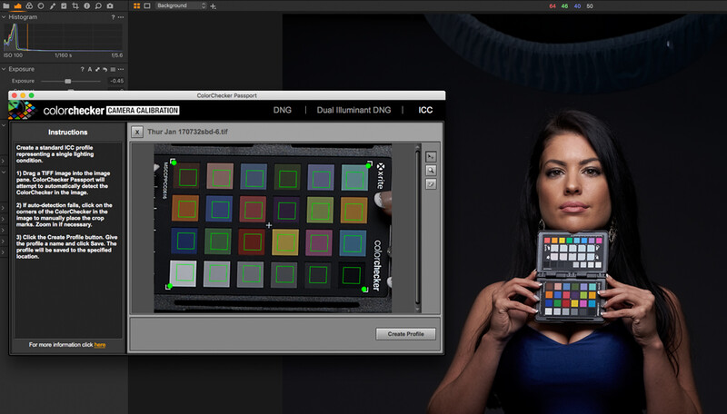Image resolution: width=727 pixels, height=414 pixels.
Task: Click the top-right green crop corner marker
Action: 369,165
